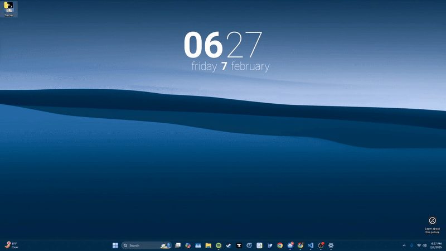Open the Tracker desktop shortcut
The image size is (446, 251).
tap(9, 9)
